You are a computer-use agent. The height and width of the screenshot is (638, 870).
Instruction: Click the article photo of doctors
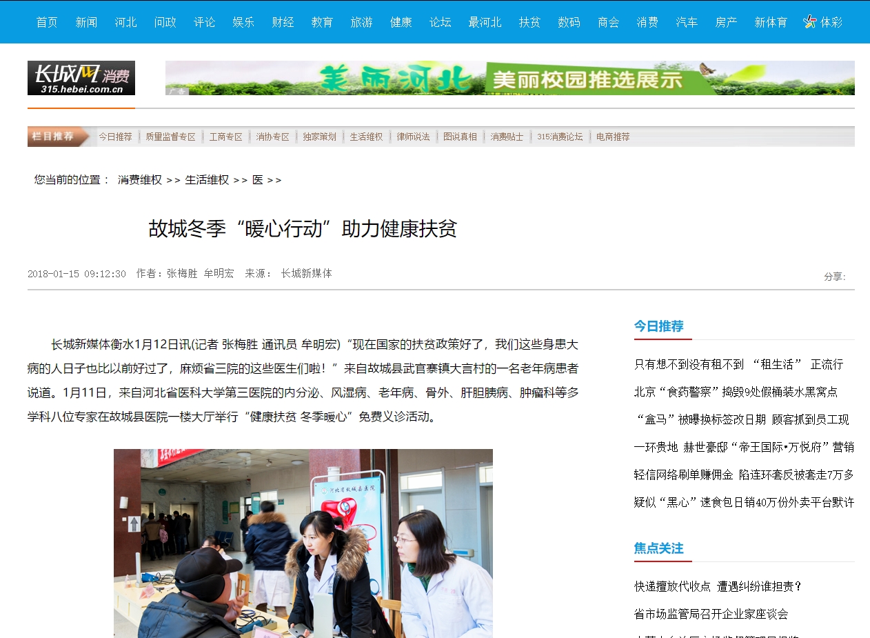303,543
